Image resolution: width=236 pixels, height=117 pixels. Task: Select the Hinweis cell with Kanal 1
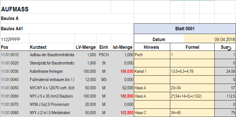(x=151, y=71)
